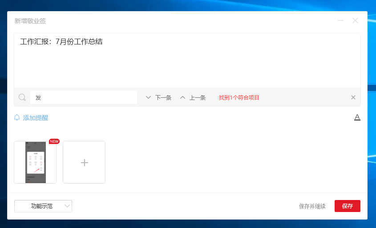Image resolution: width=376 pixels, height=228 pixels.
Task: Click the search field containing 发
Action: (x=84, y=97)
